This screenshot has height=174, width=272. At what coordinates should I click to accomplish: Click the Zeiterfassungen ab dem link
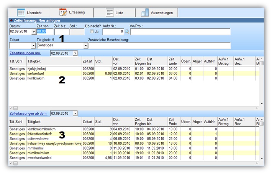[x=28, y=114]
